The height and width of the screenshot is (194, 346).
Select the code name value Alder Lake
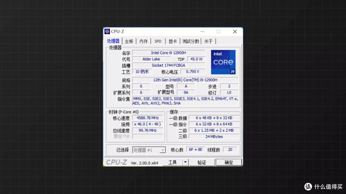(x=151, y=59)
